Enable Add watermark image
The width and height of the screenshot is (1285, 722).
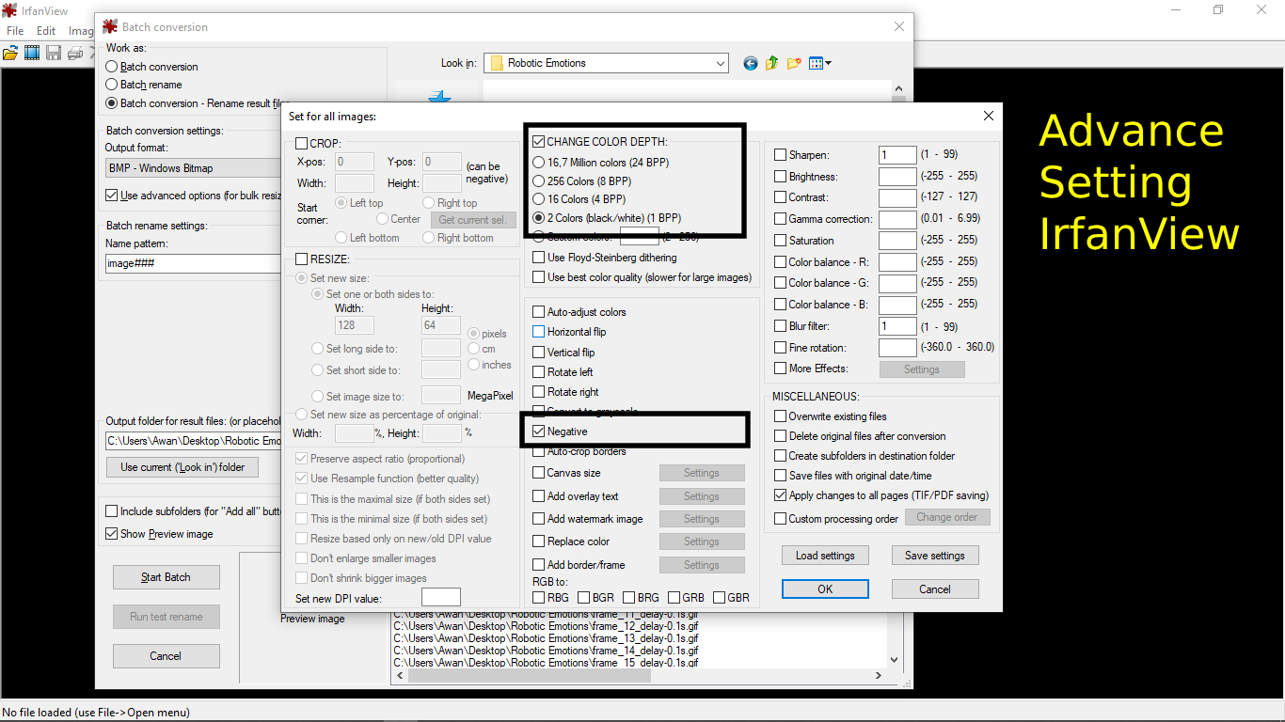[538, 519]
